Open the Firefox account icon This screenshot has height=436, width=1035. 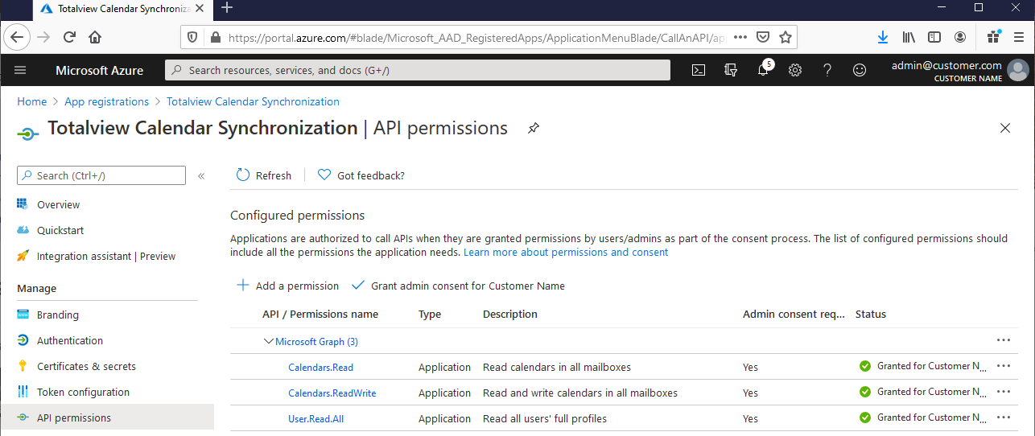click(x=960, y=37)
